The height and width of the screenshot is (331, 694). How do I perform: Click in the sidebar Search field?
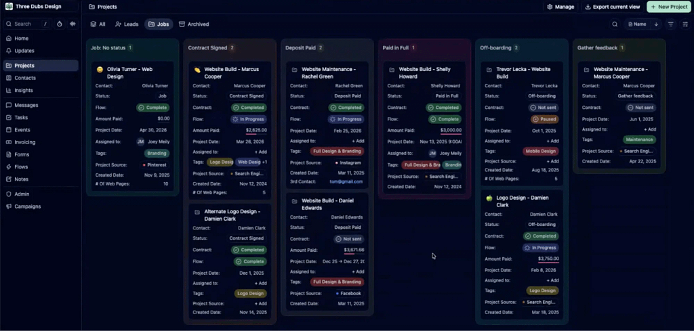point(27,24)
